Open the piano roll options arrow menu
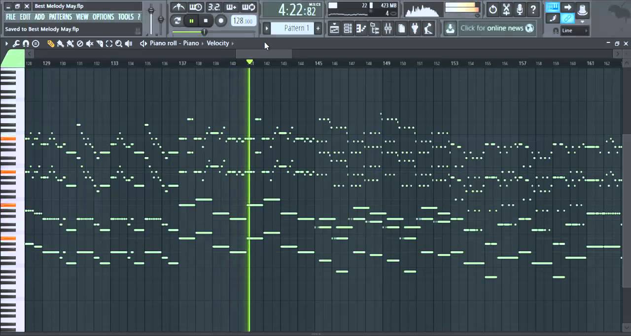The width and height of the screenshot is (631, 336). click(x=7, y=44)
